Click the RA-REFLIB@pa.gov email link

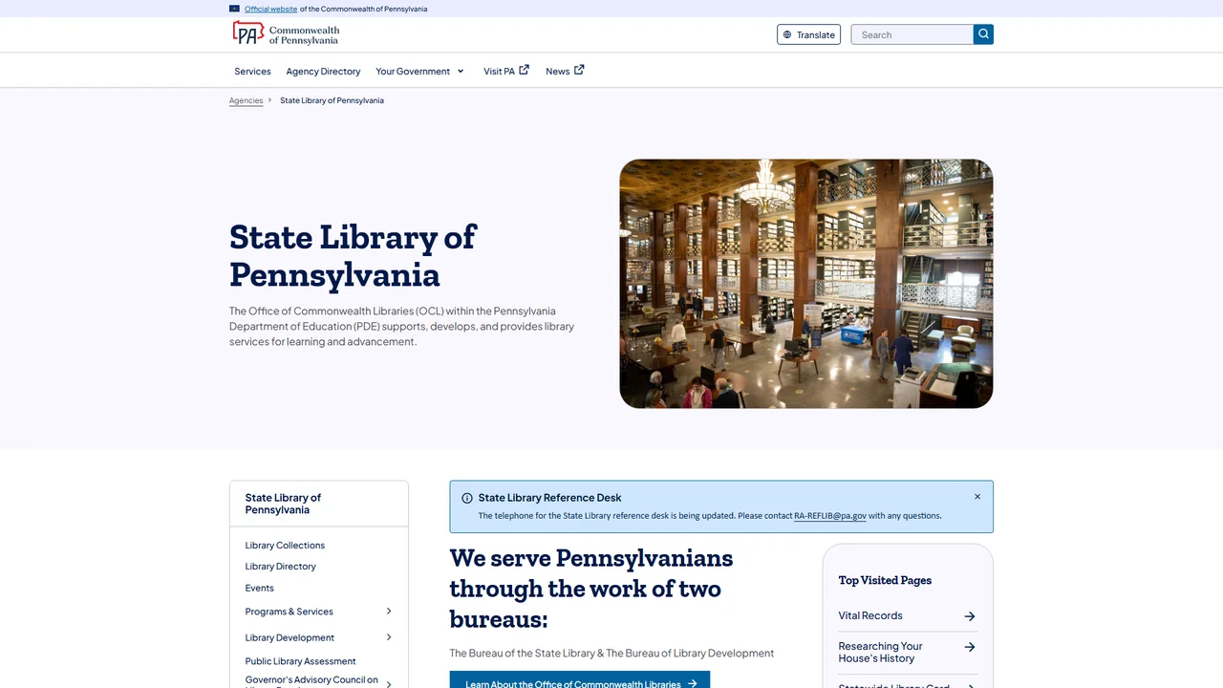point(830,516)
